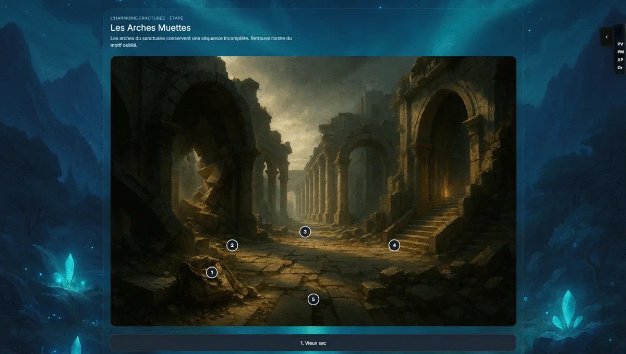
Task: Click hotspot marker 2 near the rubble
Action: click(232, 245)
